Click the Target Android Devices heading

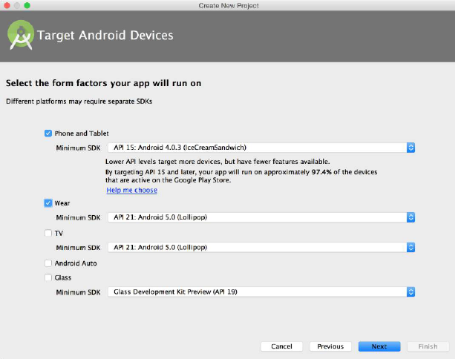[x=105, y=36]
